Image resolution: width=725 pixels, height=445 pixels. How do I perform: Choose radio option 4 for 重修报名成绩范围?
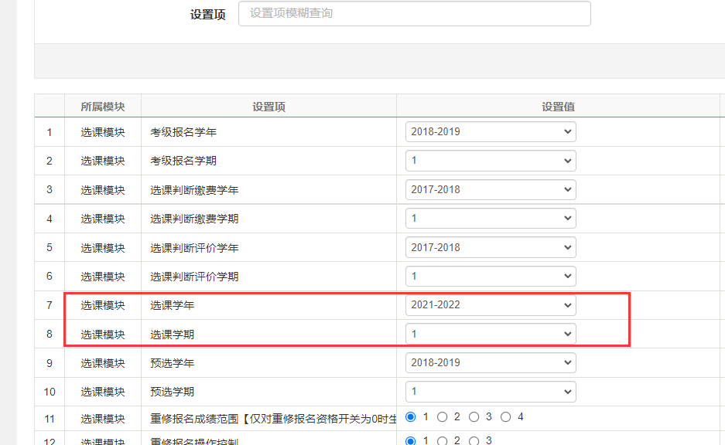pos(506,417)
